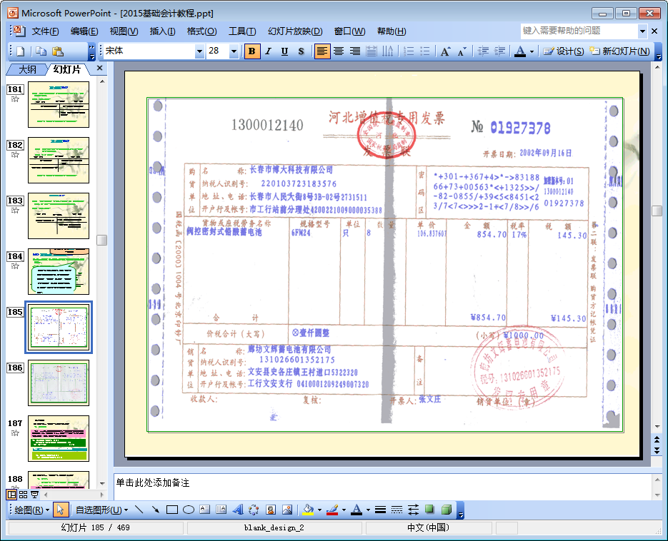This screenshot has height=541, width=668.
Task: Decrease the font size
Action: point(462,51)
